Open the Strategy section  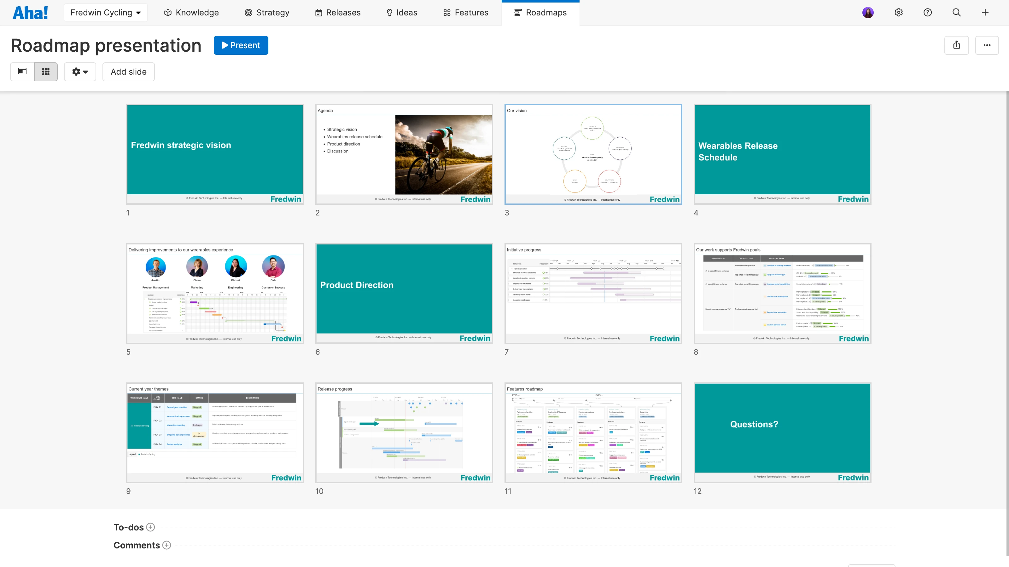pyautogui.click(x=267, y=12)
